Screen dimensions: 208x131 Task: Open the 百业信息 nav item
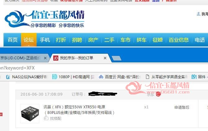(179, 40)
